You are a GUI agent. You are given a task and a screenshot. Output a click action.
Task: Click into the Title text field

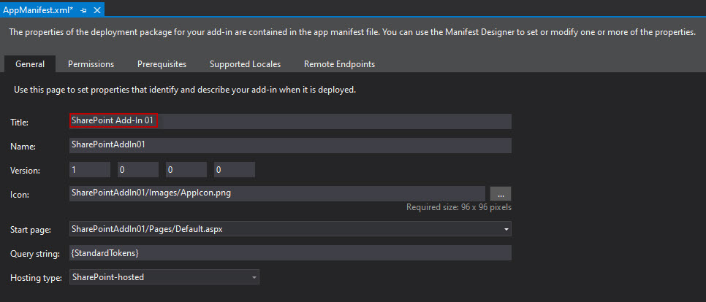pyautogui.click(x=290, y=121)
